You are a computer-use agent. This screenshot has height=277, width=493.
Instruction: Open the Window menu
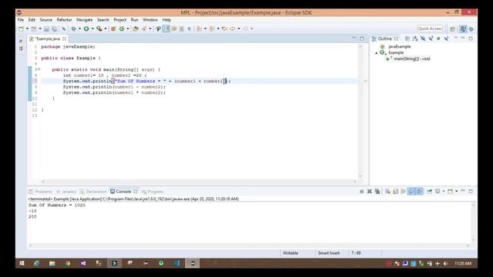[x=150, y=20]
